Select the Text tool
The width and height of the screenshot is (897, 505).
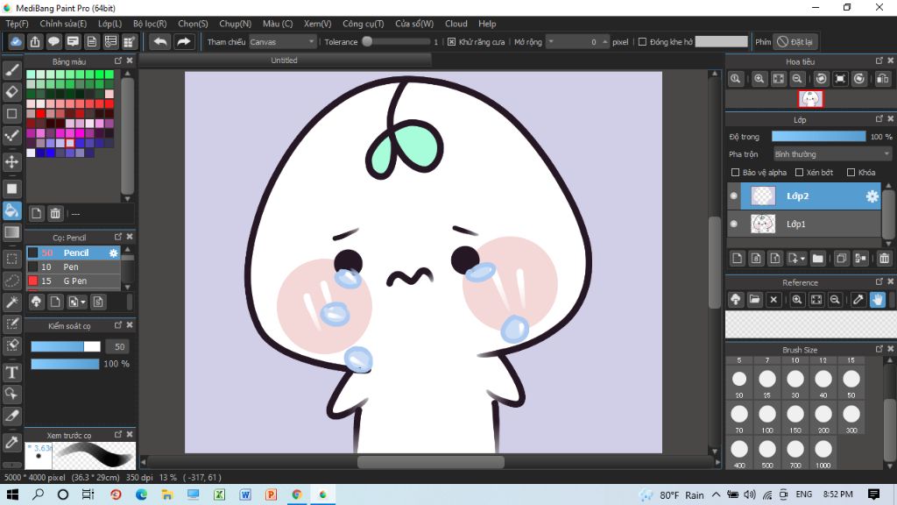pos(12,373)
